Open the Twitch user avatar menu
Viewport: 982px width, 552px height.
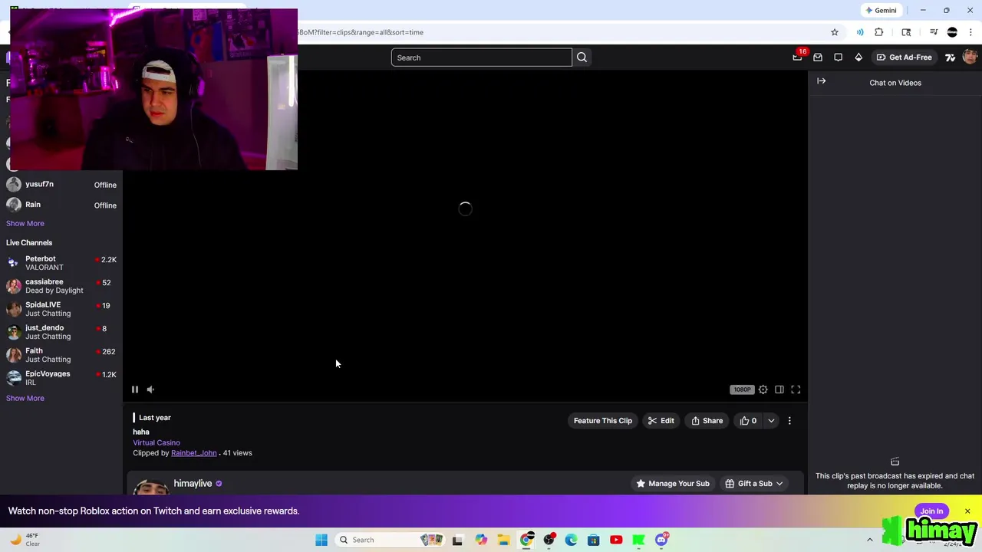970,58
